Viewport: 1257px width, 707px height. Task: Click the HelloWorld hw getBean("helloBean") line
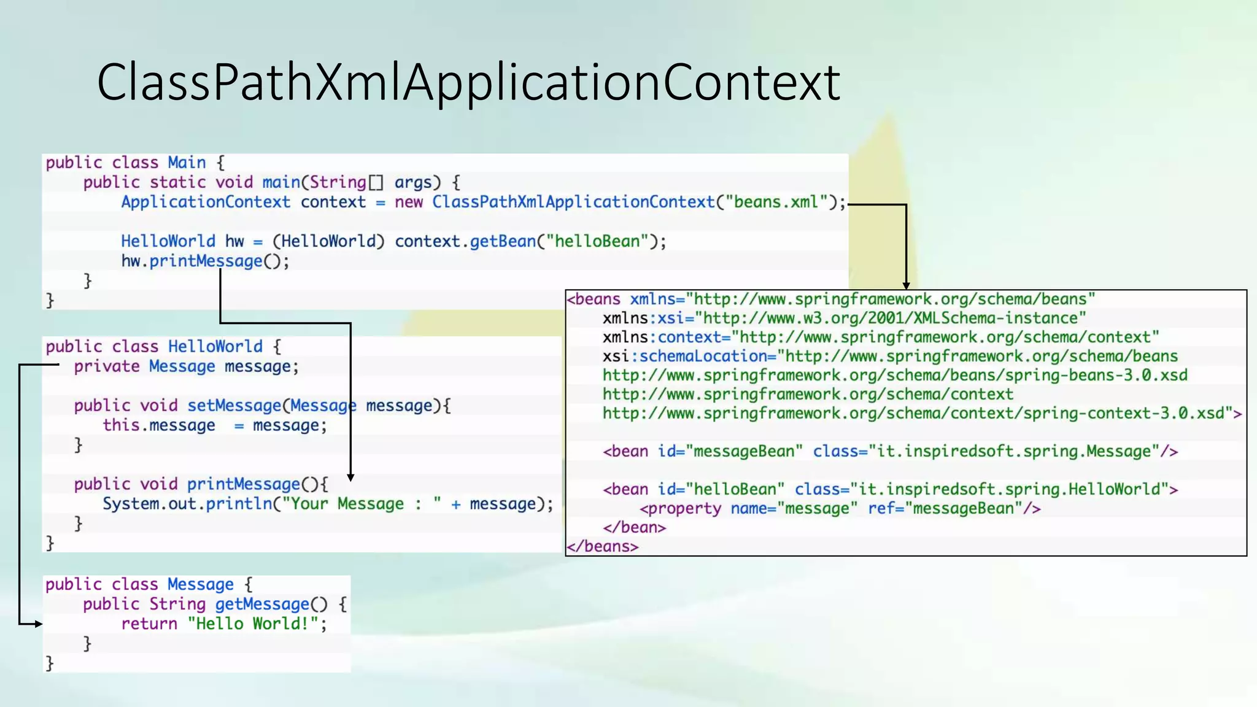[393, 241]
